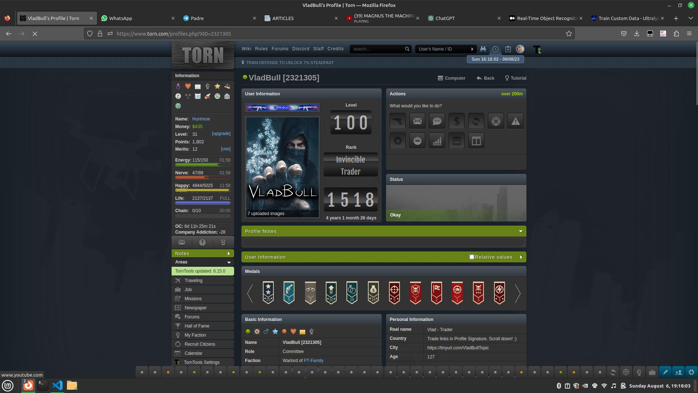The height and width of the screenshot is (393, 698).
Task: Click the [use] merits link
Action: click(225, 149)
